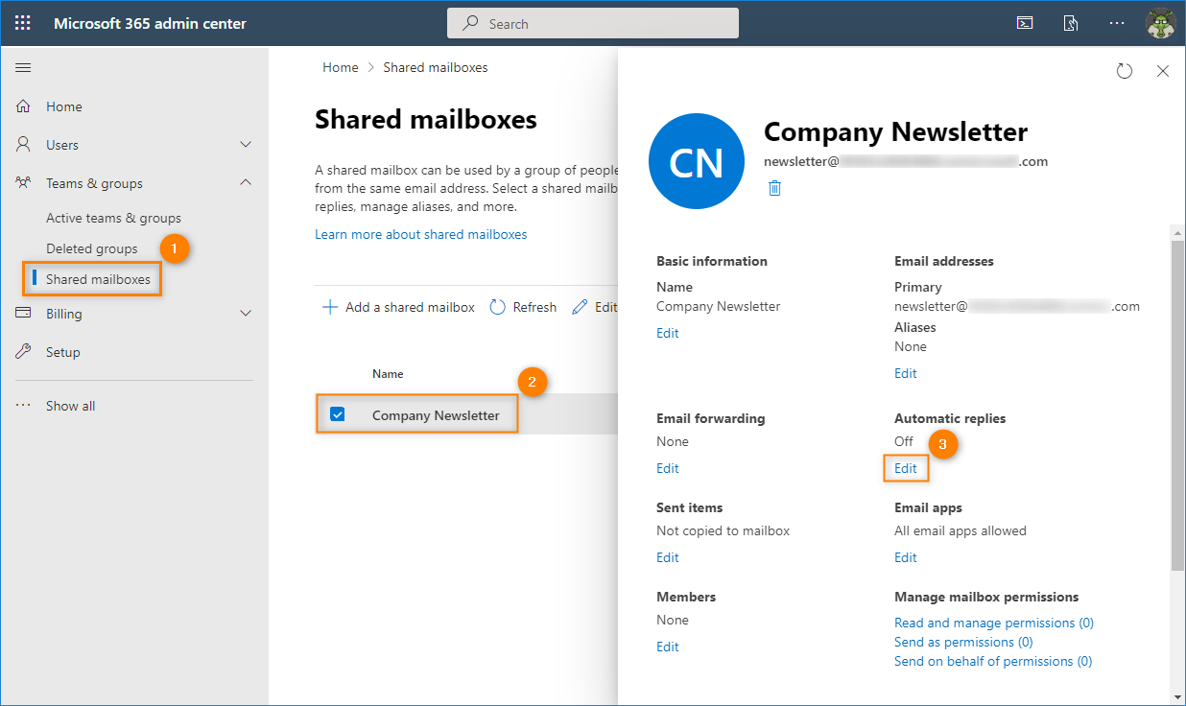Close the Company Newsletter details panel
The height and width of the screenshot is (706, 1186).
pyautogui.click(x=1163, y=71)
